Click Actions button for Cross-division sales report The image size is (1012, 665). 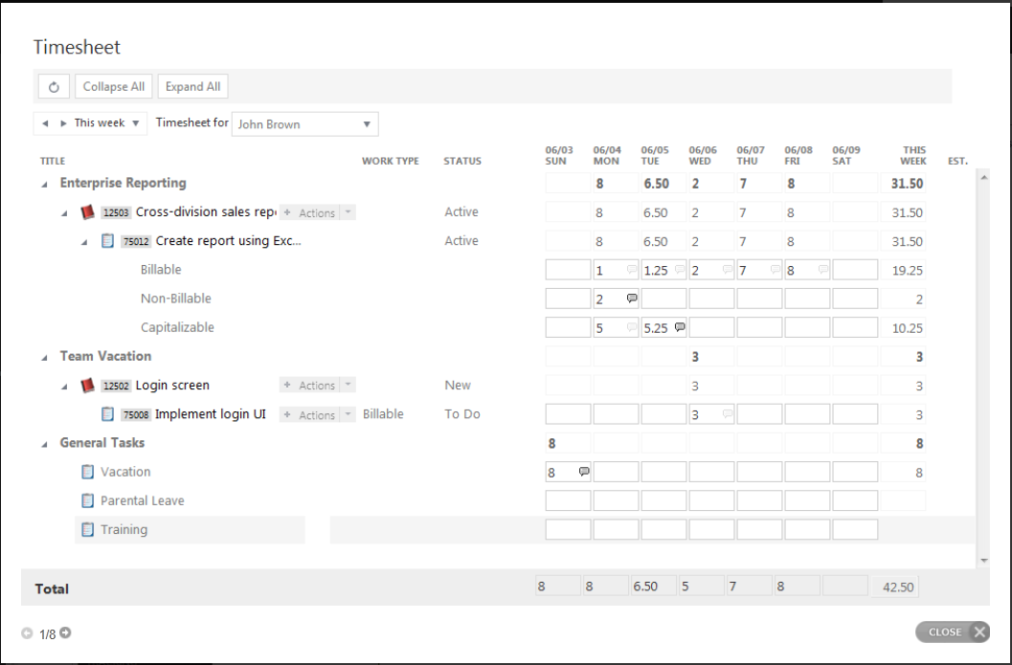click(x=310, y=212)
